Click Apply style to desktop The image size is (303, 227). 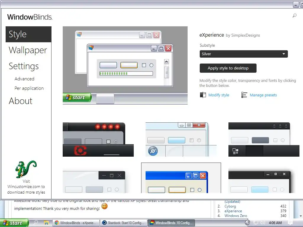point(228,68)
